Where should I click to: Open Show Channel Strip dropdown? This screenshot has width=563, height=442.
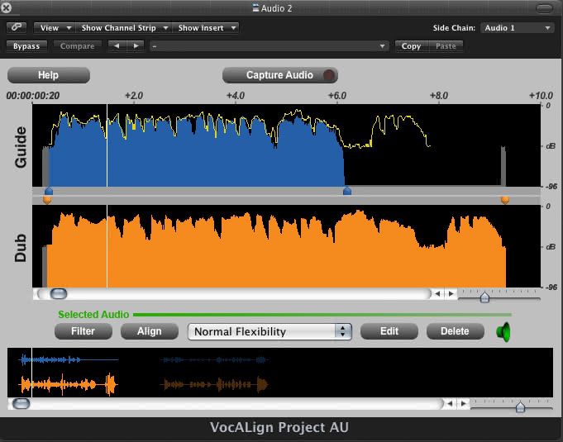tap(123, 27)
